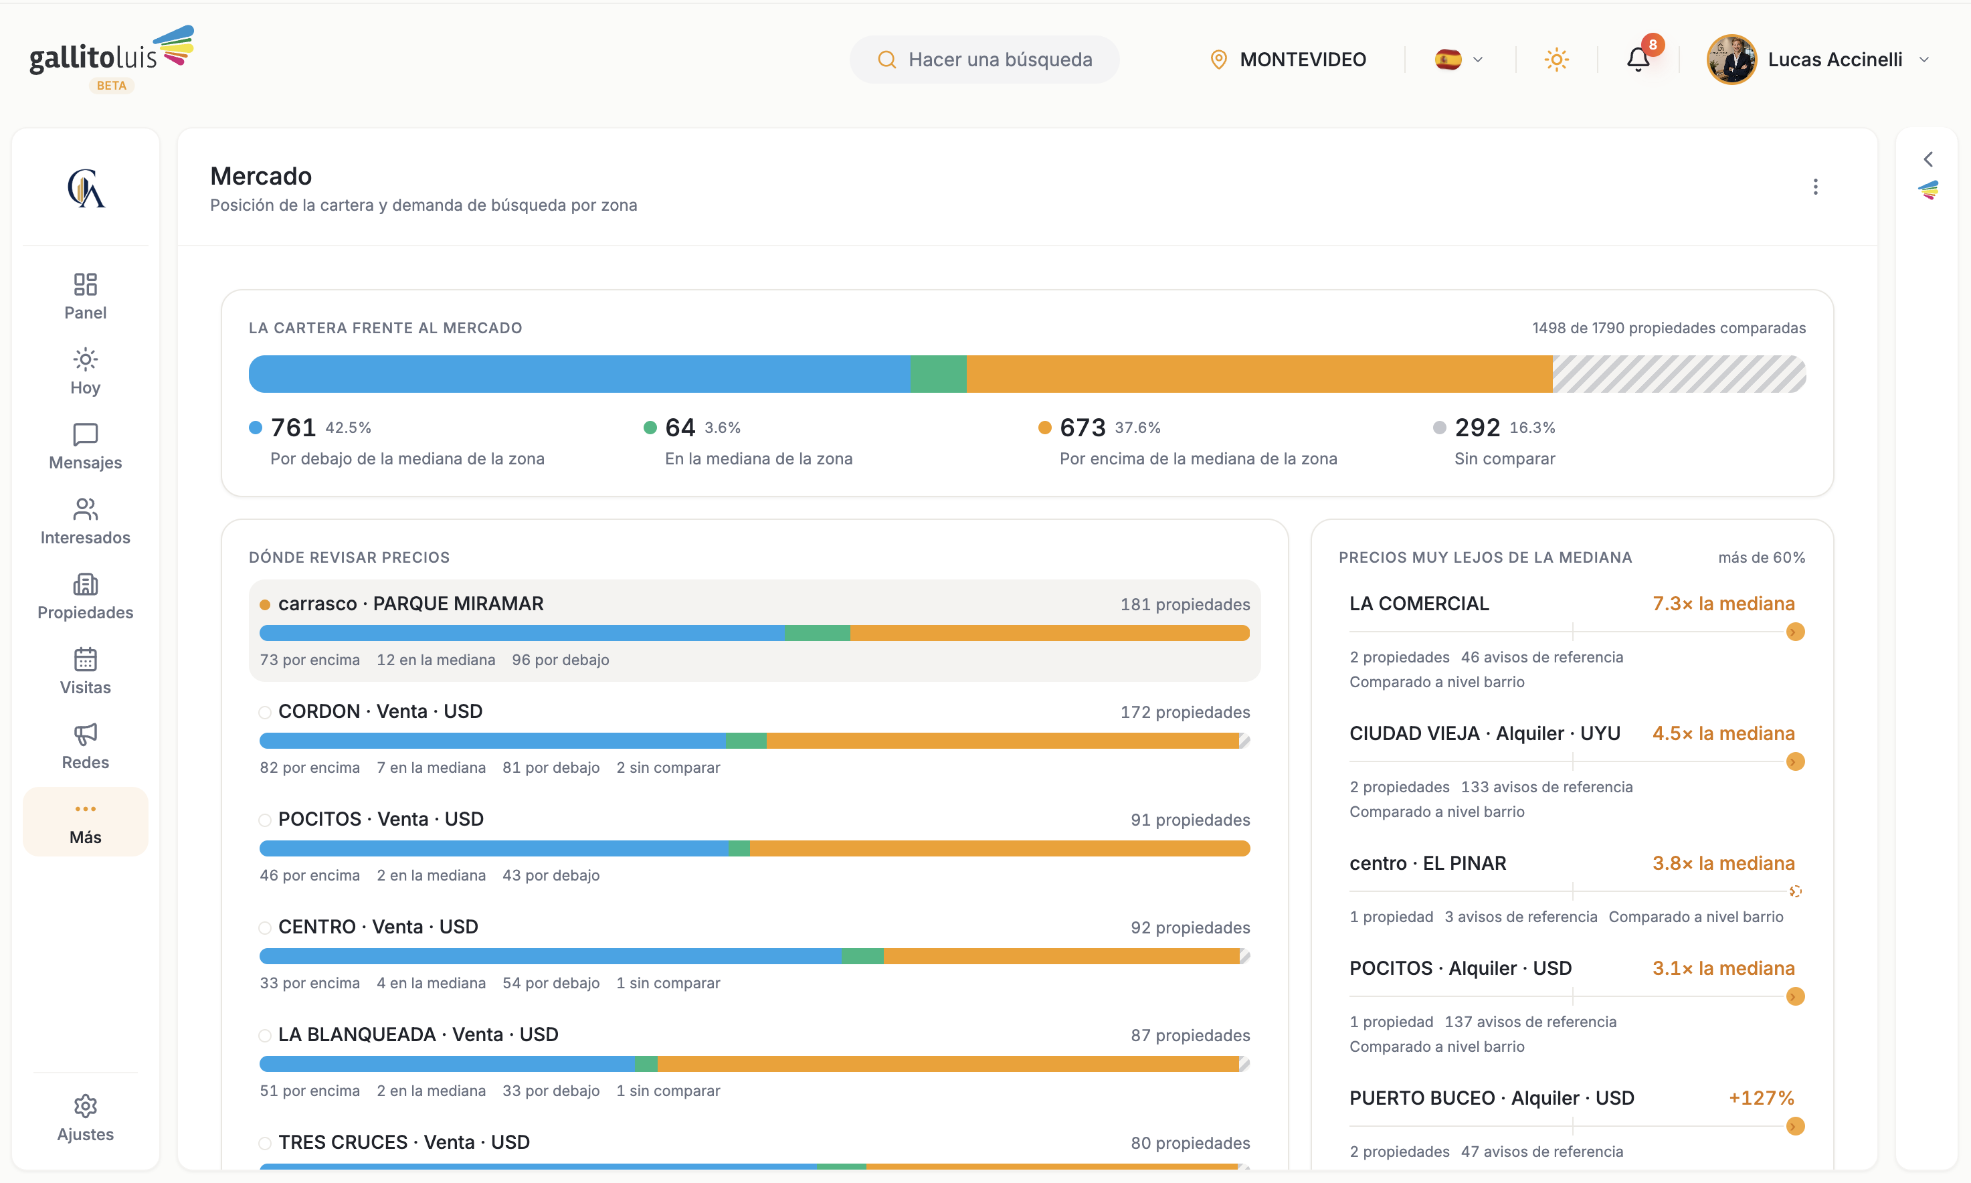Select the CENTRO · Venta · USD radio

click(x=265, y=927)
